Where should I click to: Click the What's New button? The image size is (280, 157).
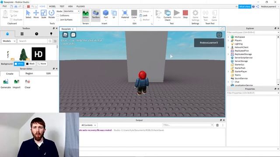(245, 7)
